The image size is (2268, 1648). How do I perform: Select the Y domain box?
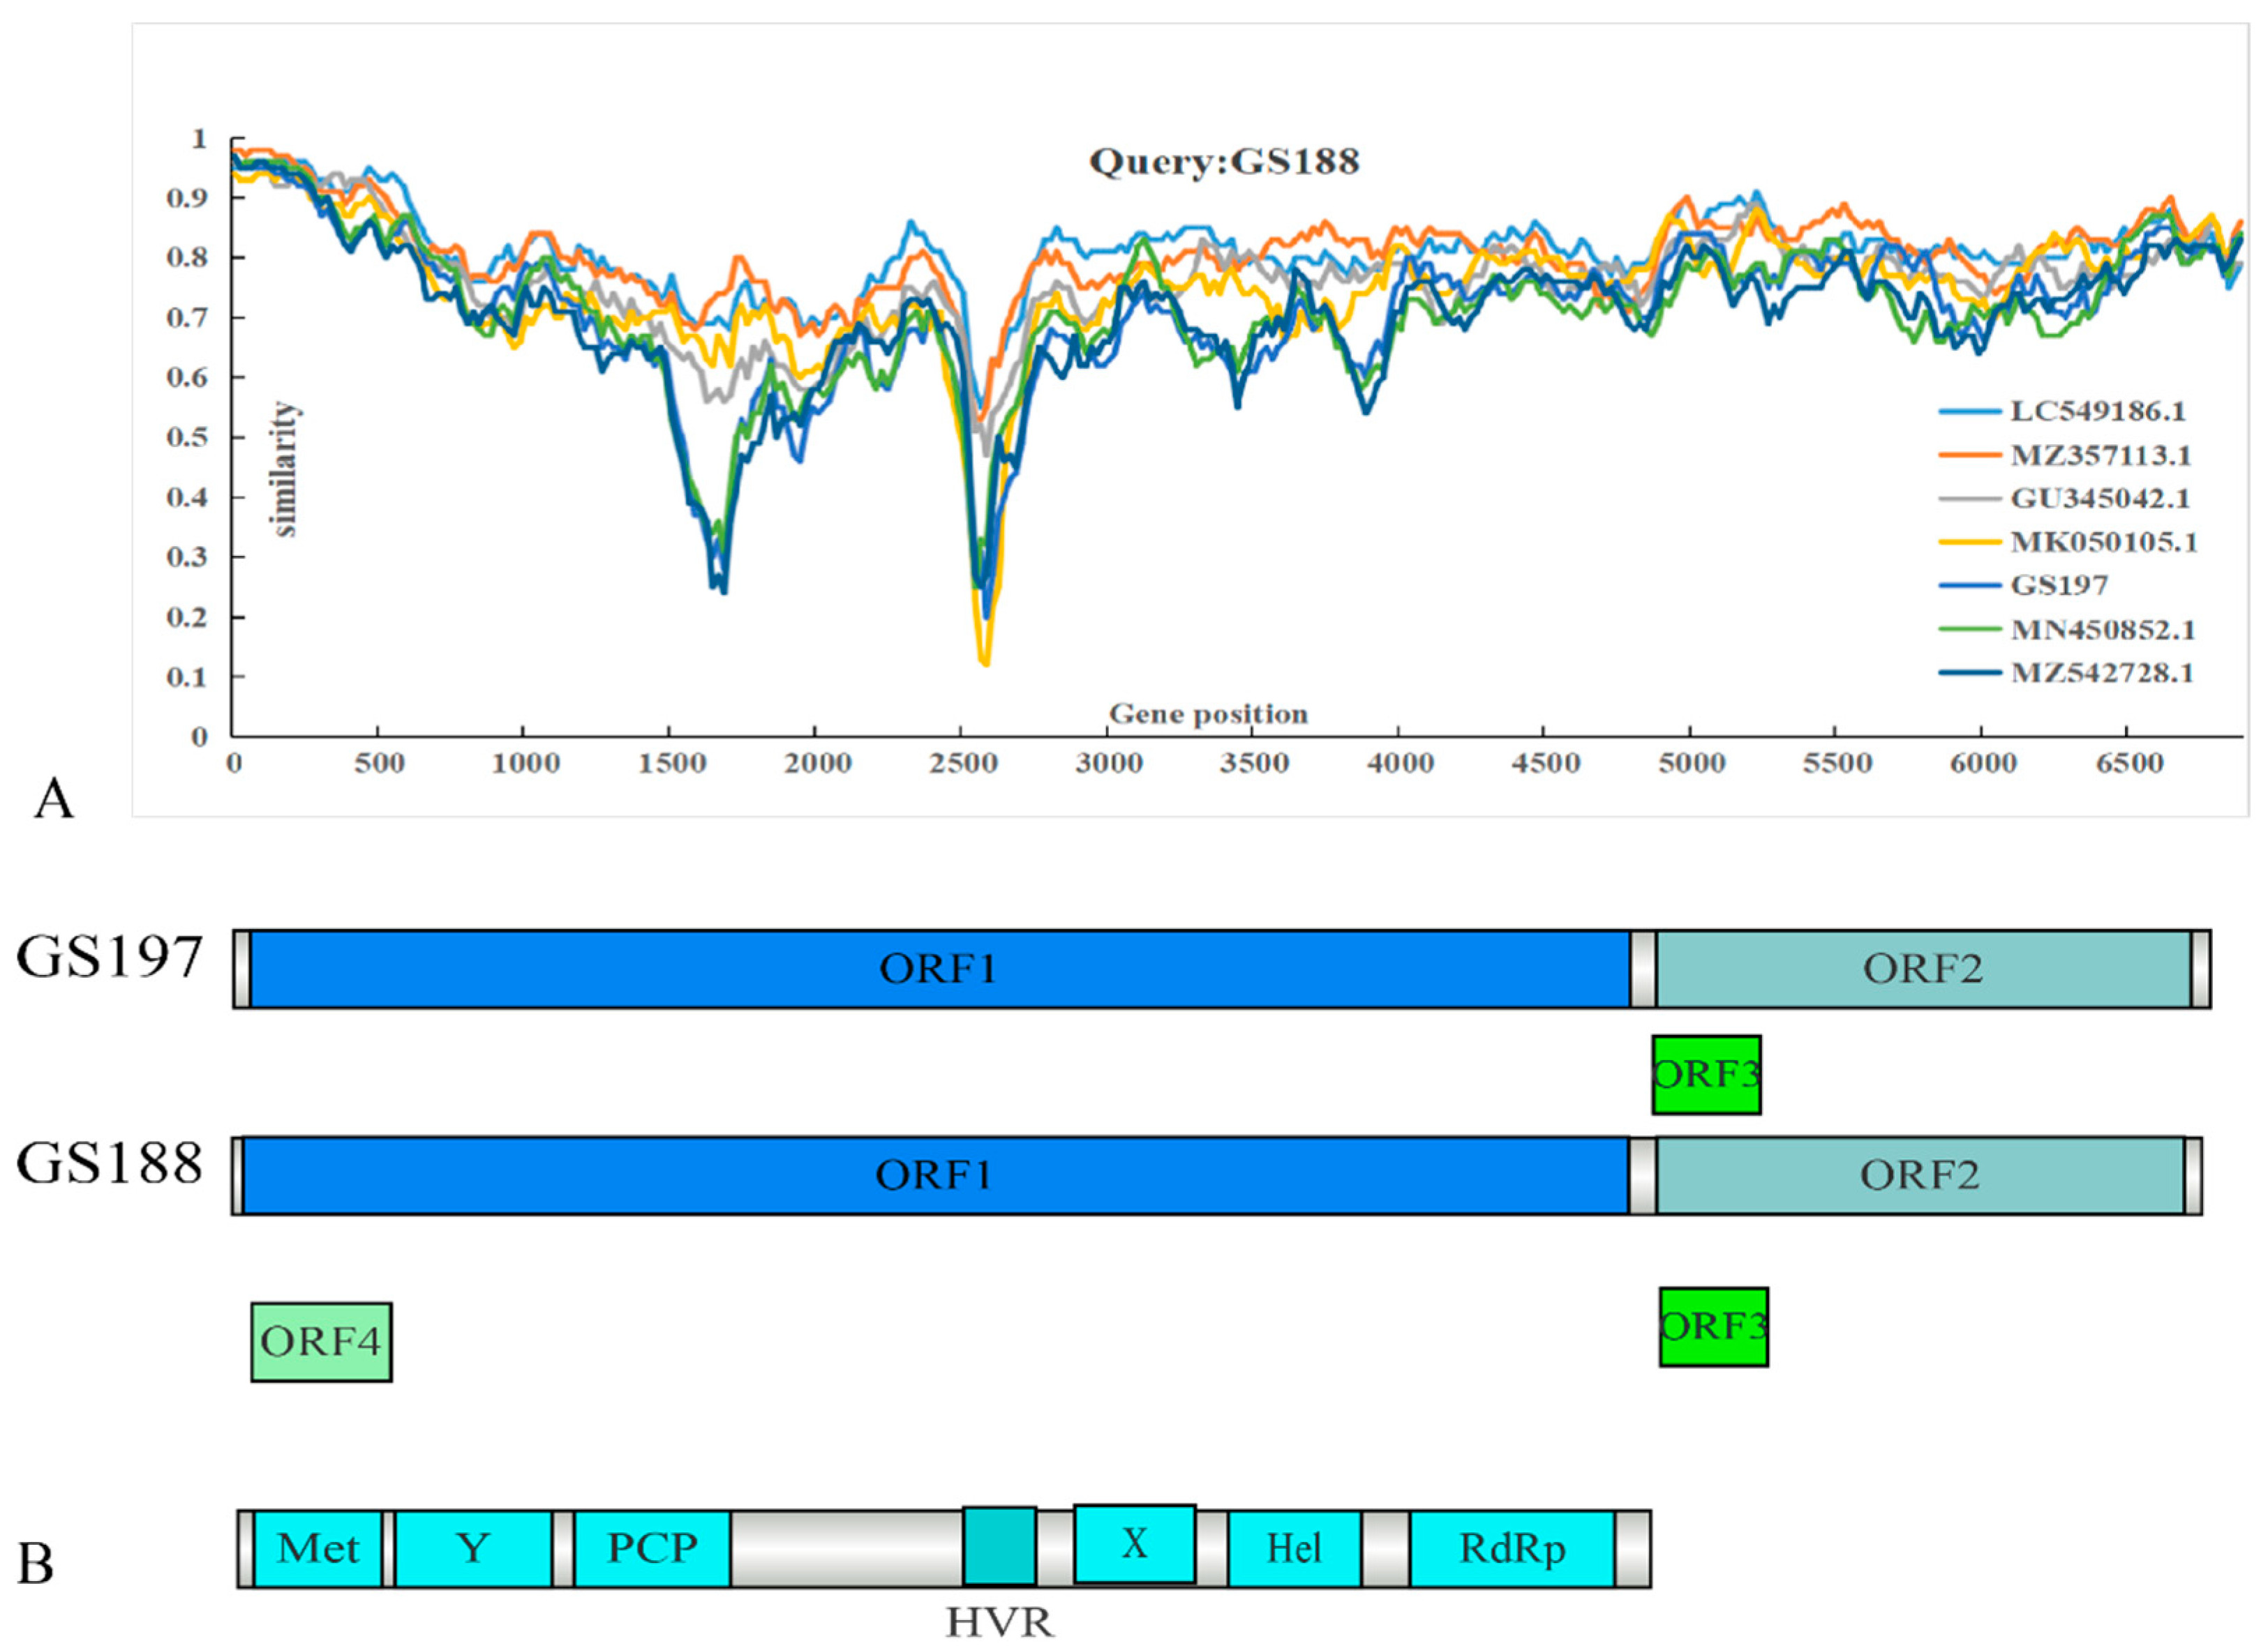click(473, 1548)
